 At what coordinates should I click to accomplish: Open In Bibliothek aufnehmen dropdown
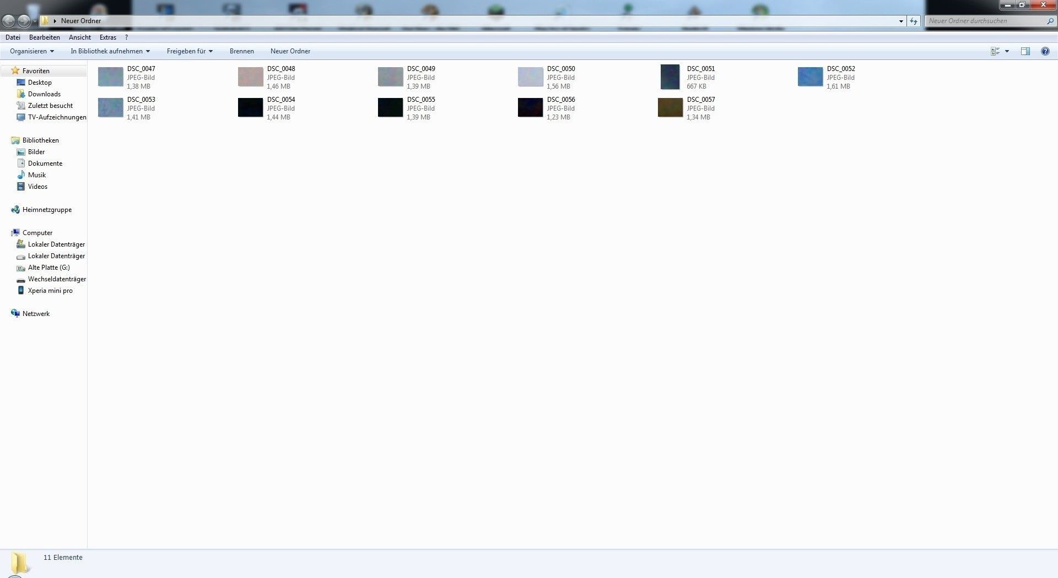(x=110, y=51)
